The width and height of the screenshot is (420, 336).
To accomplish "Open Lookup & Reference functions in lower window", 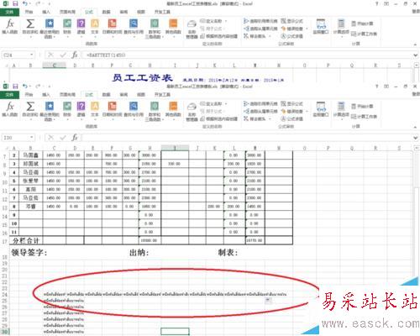I will pyautogui.click(x=134, y=110).
